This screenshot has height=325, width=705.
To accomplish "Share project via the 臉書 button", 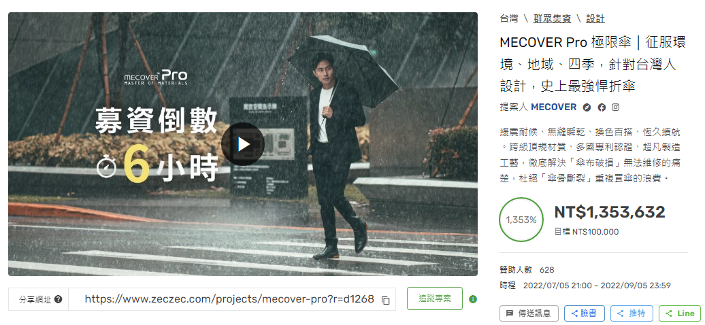I will pos(584,313).
